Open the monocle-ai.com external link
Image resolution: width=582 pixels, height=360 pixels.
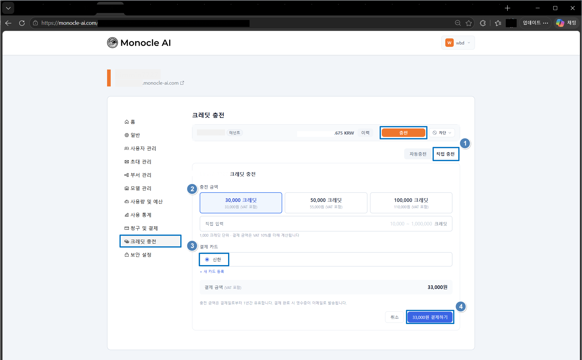[163, 83]
